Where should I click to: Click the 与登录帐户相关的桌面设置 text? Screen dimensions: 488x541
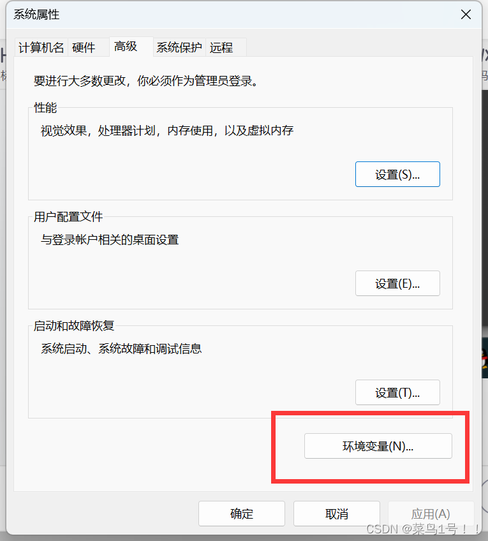tap(110, 239)
